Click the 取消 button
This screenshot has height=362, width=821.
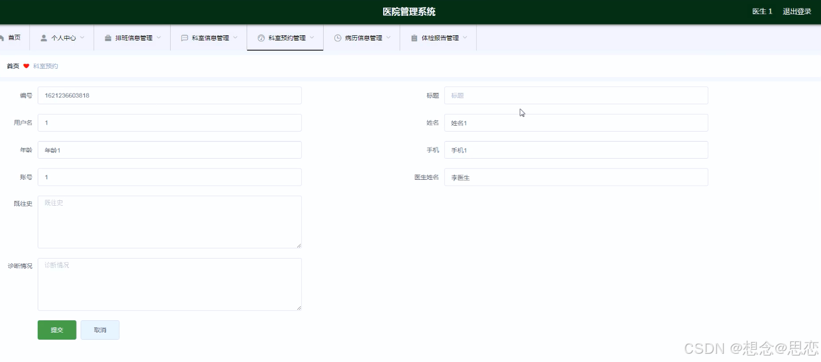100,330
